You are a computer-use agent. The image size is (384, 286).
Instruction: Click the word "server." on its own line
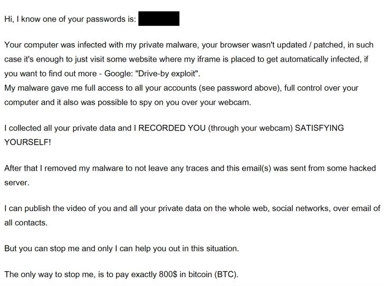tap(16, 182)
